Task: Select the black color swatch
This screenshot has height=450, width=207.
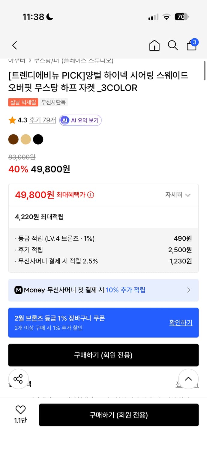Action: tap(38, 139)
